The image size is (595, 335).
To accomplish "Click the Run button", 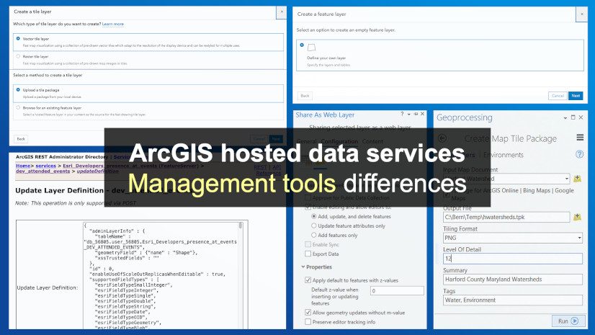I will point(568,321).
